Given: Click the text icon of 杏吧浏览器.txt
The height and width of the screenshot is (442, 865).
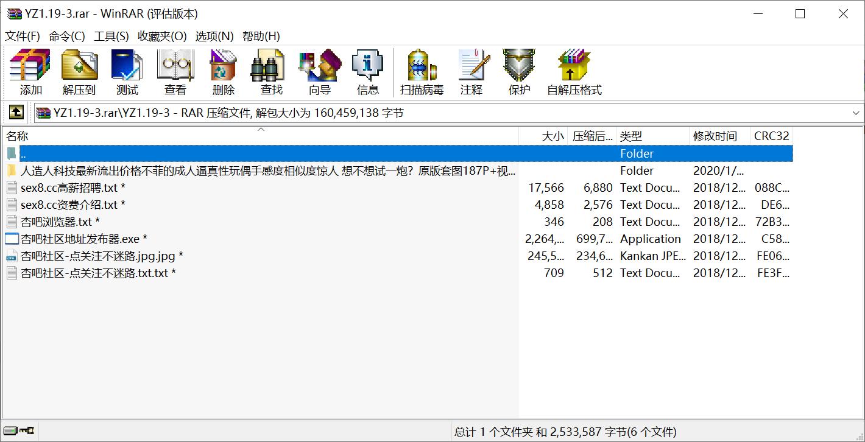Looking at the screenshot, I should point(12,222).
